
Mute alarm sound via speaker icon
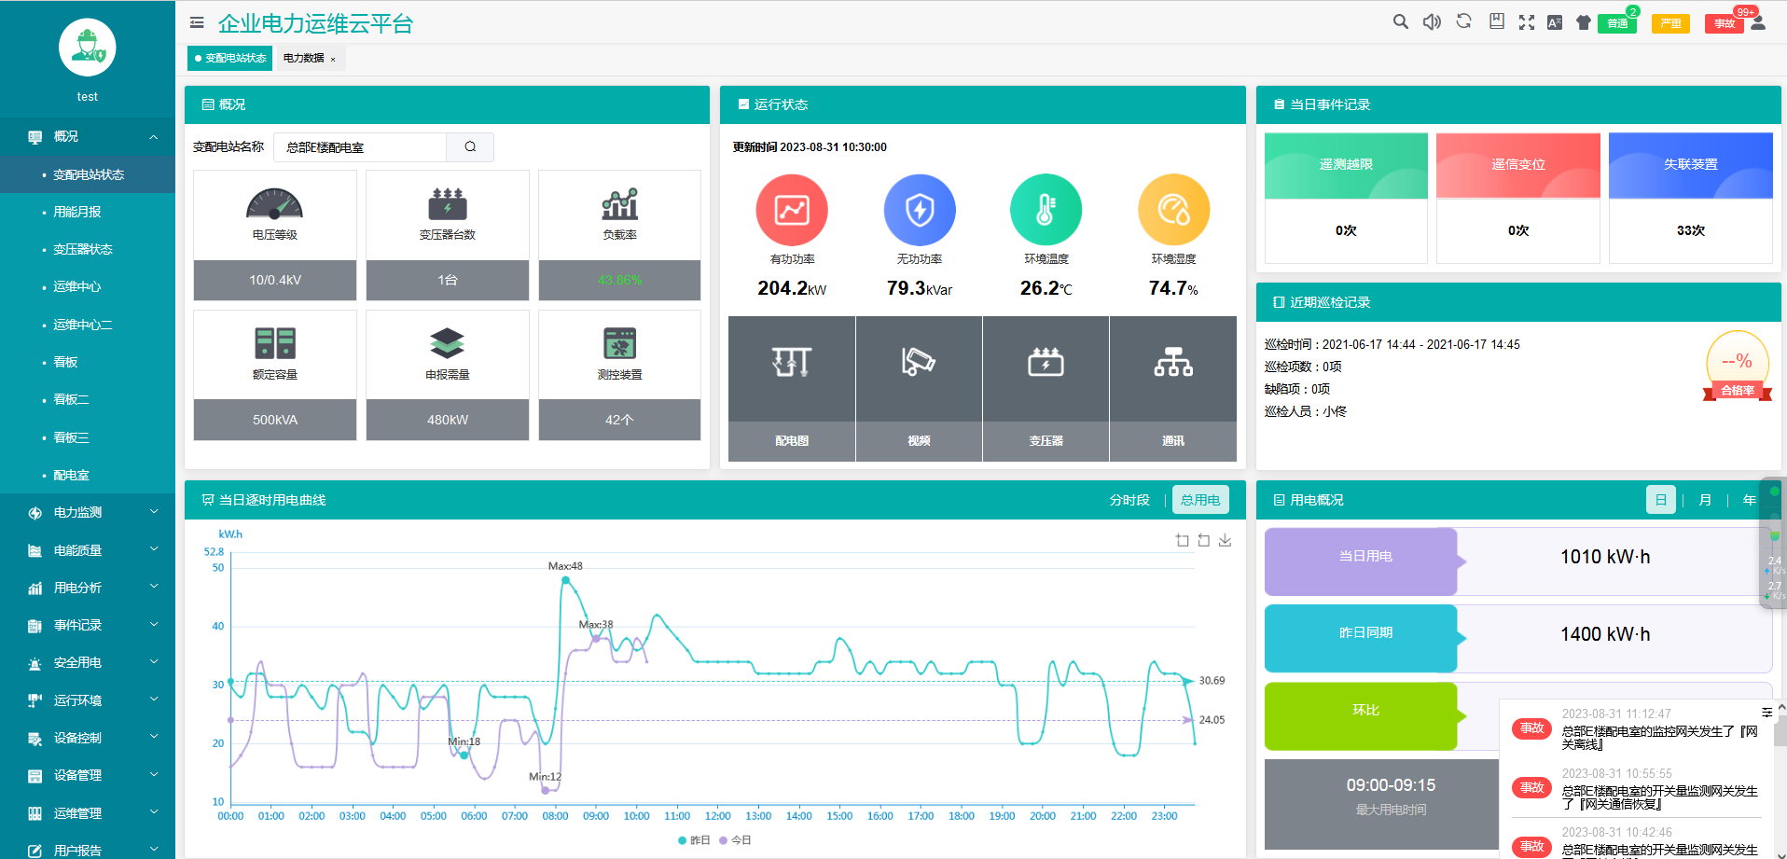(1432, 21)
